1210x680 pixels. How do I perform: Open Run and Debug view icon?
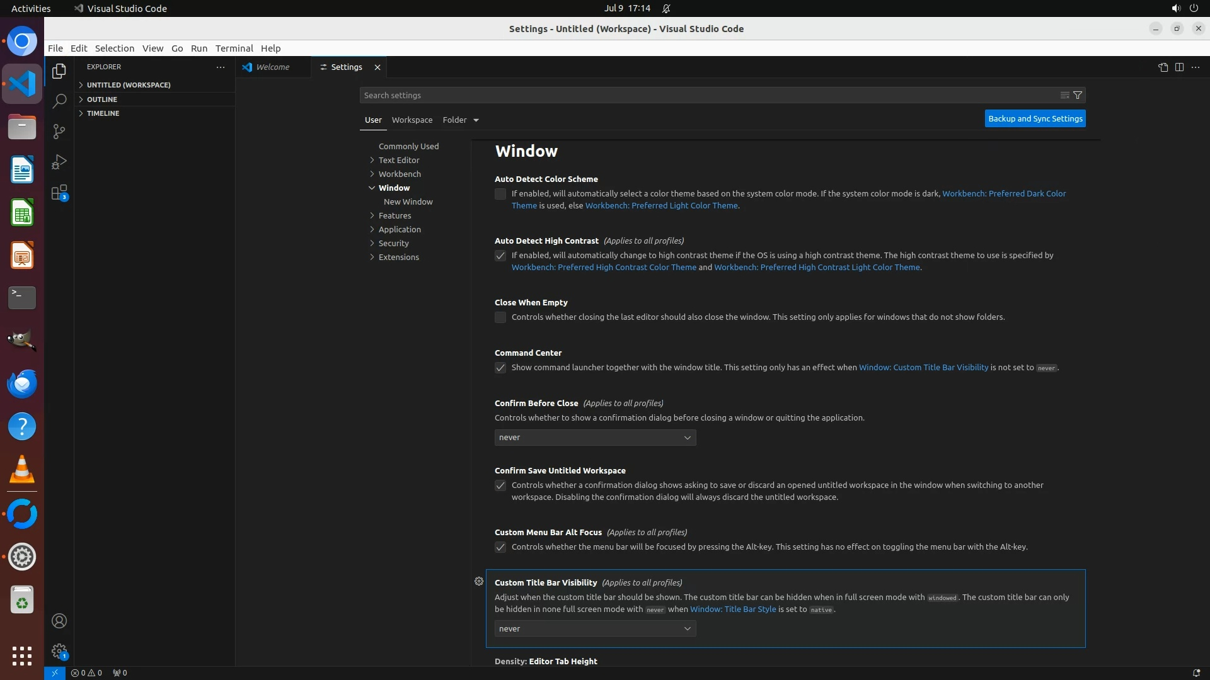click(x=59, y=162)
